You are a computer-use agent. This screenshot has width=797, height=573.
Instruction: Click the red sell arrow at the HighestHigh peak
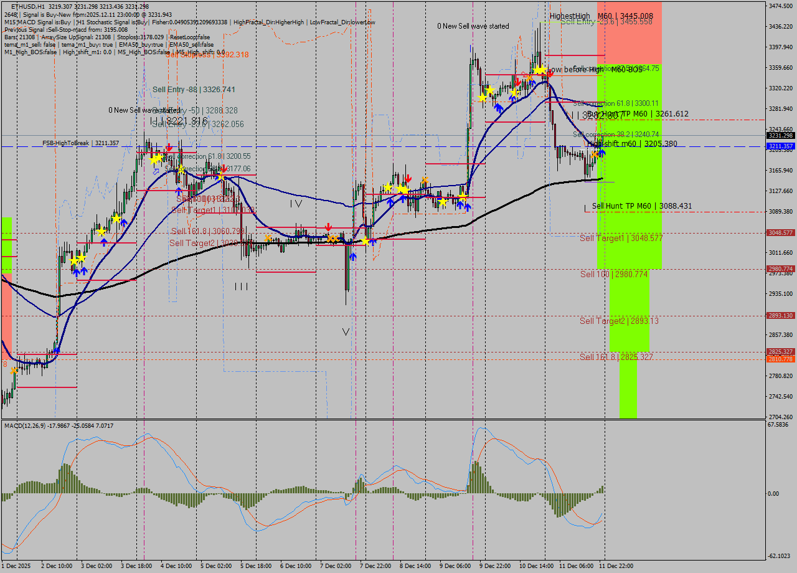click(550, 75)
